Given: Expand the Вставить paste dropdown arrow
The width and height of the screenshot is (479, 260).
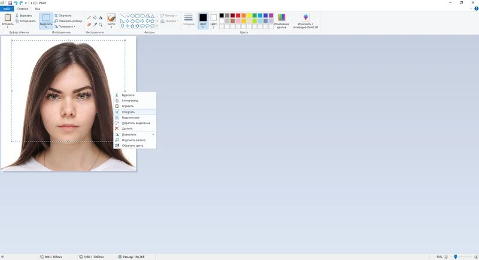Looking at the screenshot, I should tap(8, 26).
